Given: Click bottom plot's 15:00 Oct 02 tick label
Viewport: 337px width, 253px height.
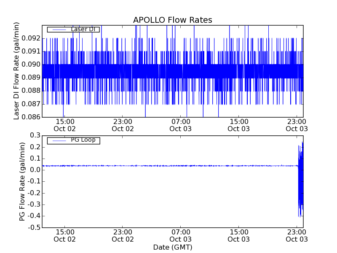Looking at the screenshot, I should click(x=65, y=235).
